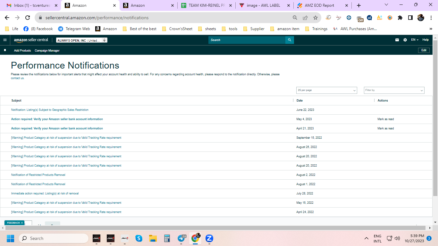Click the Edit button in the top bar

pyautogui.click(x=424, y=50)
